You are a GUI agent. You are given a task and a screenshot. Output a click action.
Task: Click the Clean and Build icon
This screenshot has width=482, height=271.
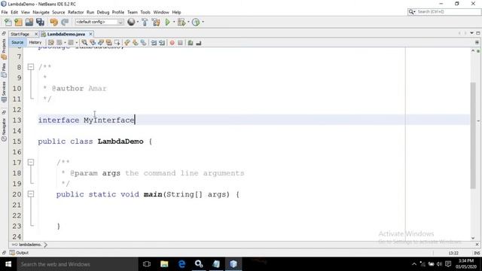tap(156, 22)
